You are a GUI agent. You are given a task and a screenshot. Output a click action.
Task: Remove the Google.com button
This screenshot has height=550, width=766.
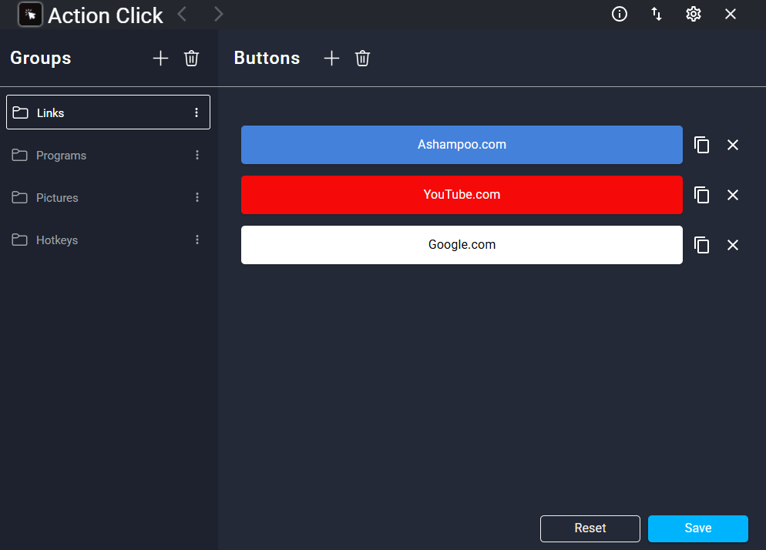732,245
